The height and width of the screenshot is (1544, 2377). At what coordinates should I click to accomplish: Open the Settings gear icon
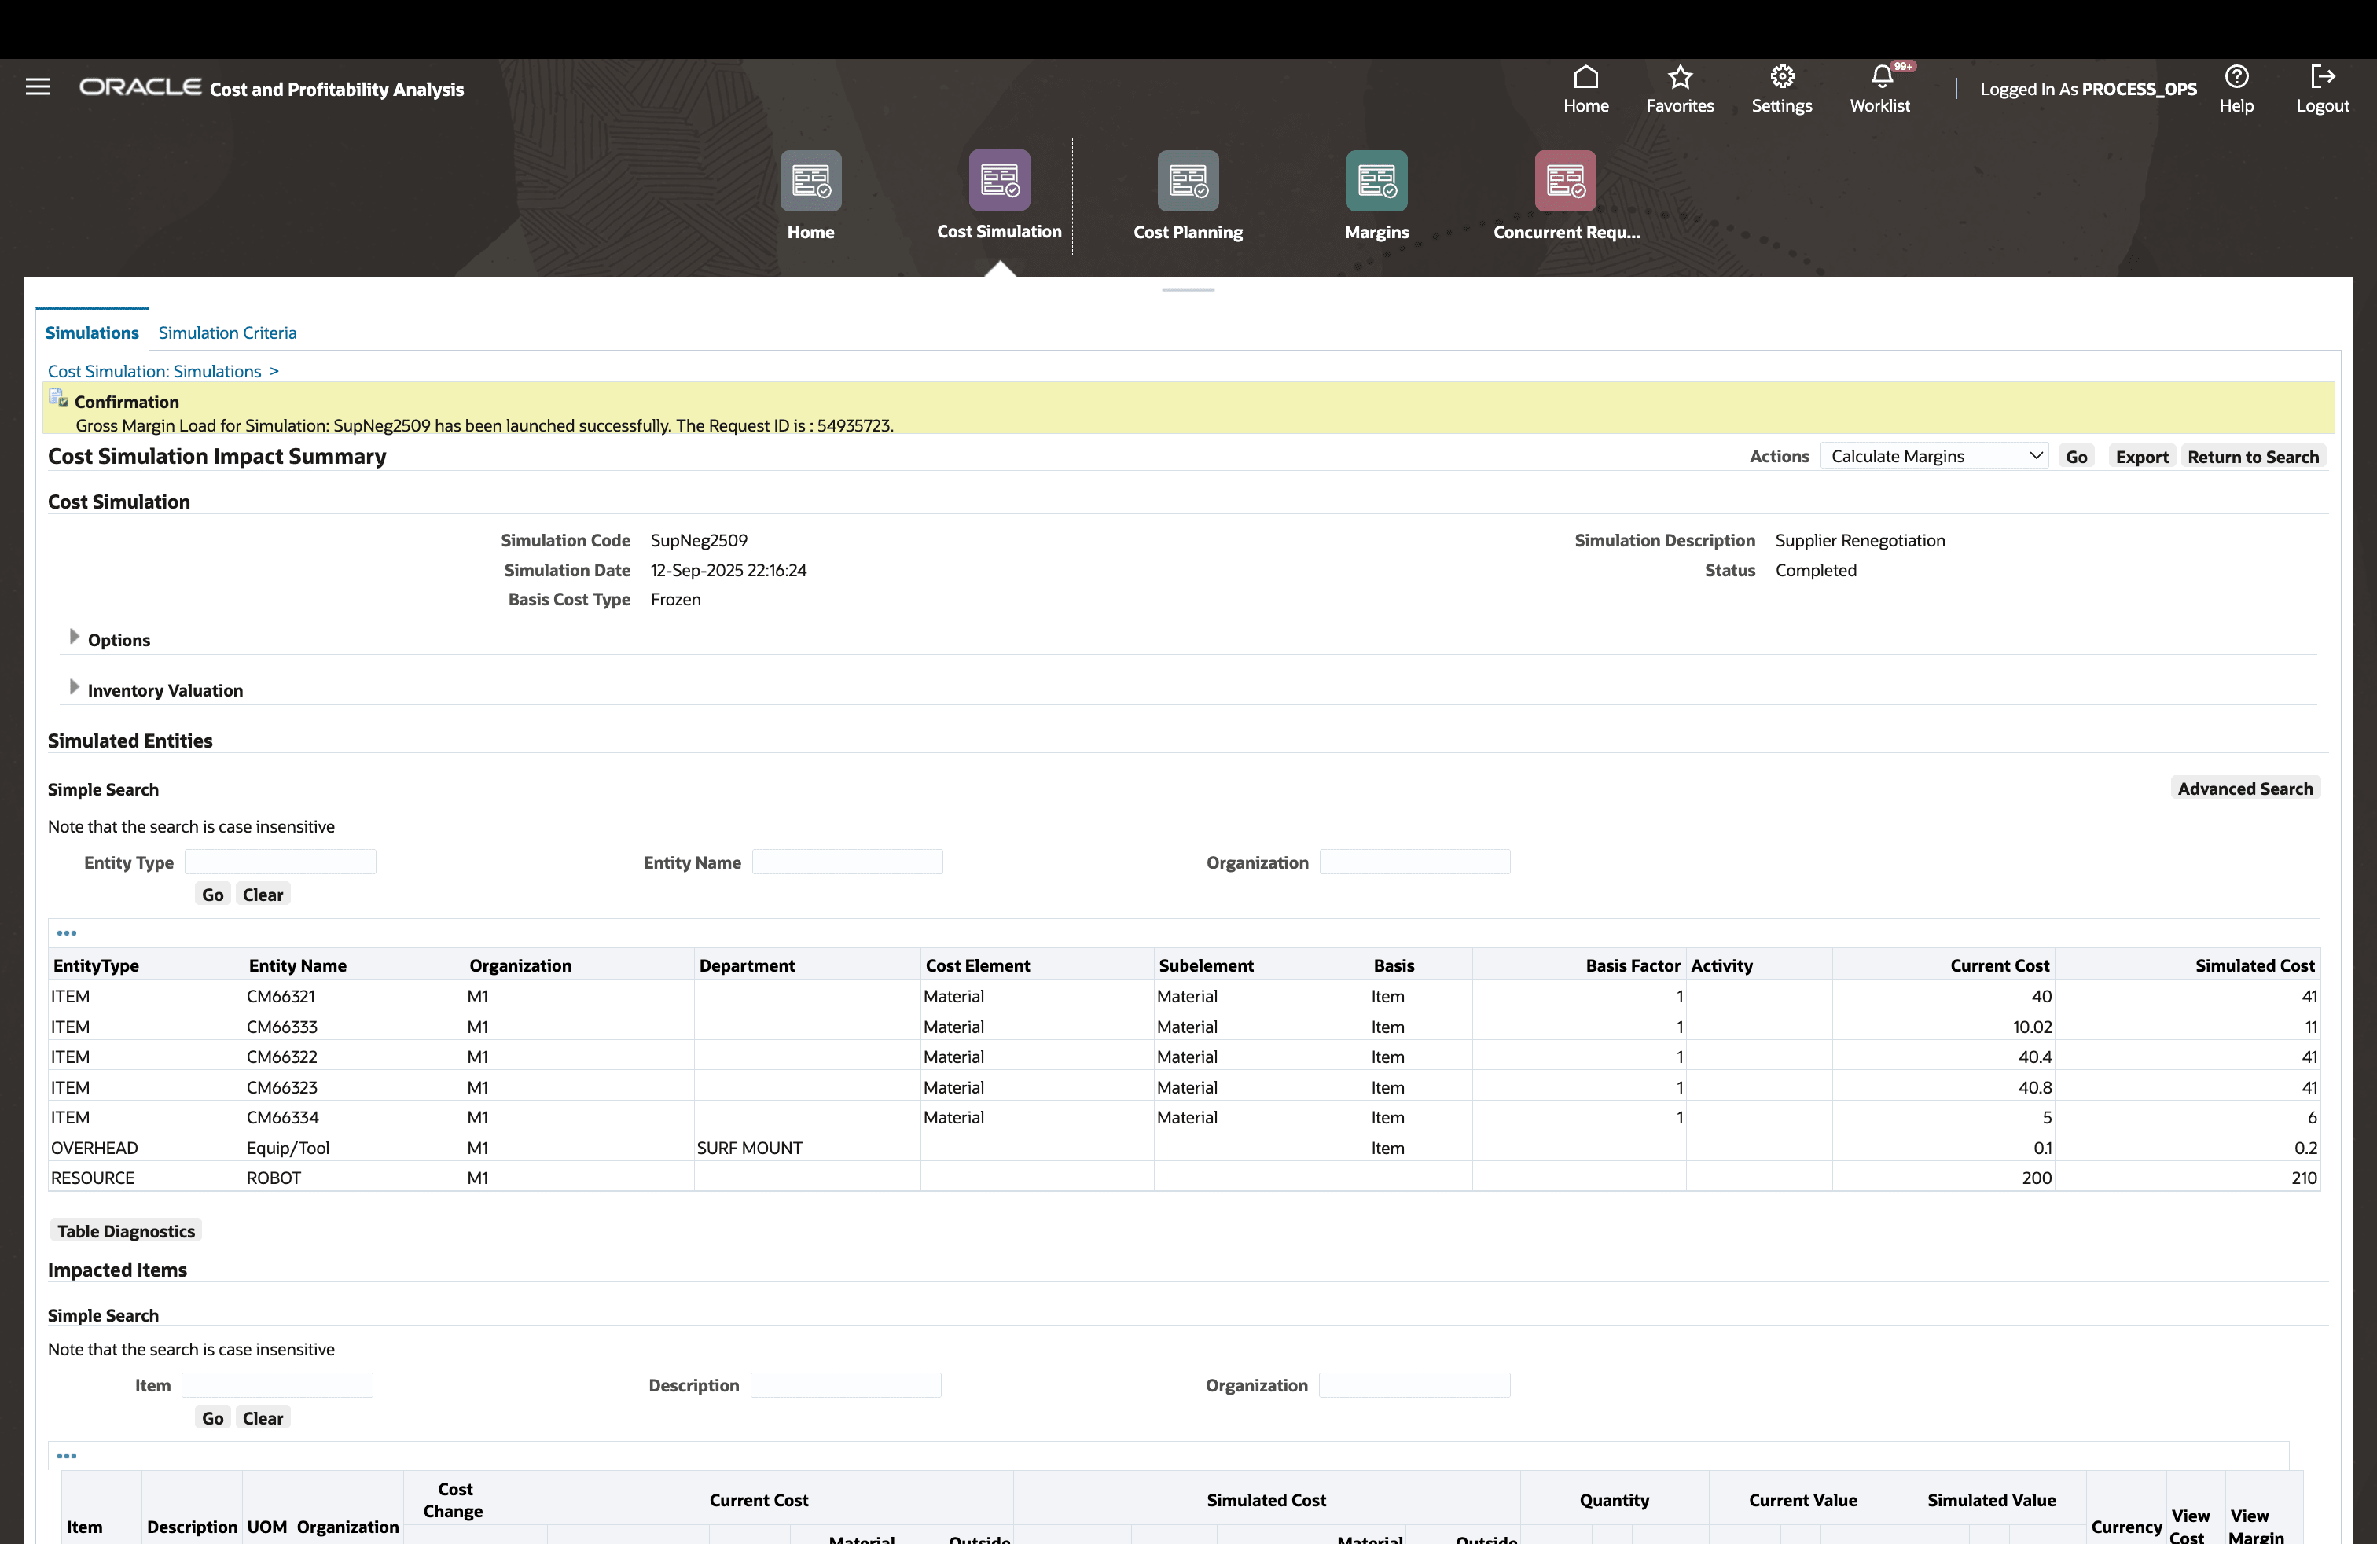pos(1780,78)
